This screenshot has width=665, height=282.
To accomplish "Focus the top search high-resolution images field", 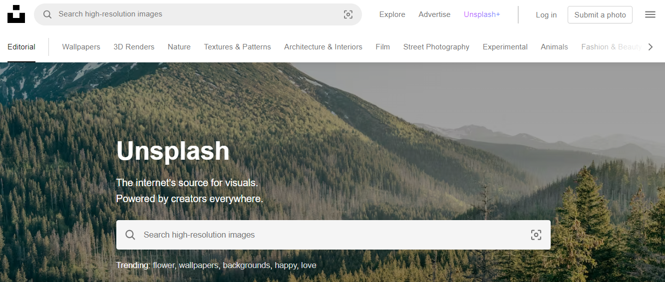I will click(198, 14).
